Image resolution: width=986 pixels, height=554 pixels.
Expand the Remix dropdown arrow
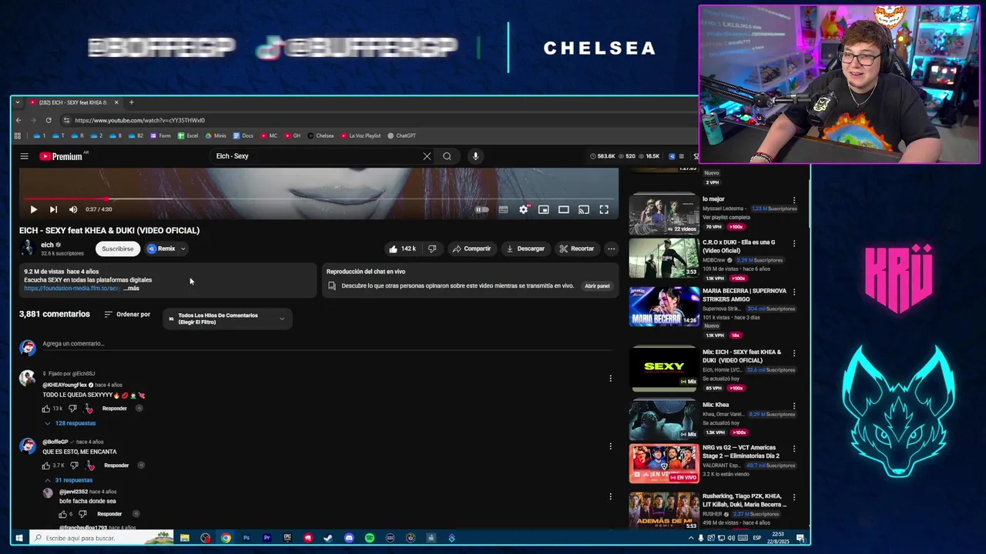183,249
